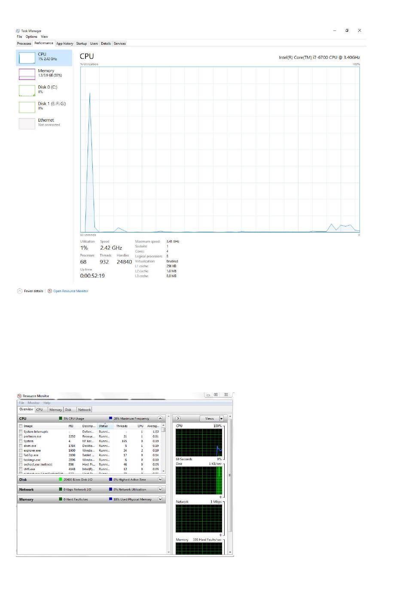Select the Disk 1 (E: F: G:) thumbnail
The image size is (408, 596).
[x=27, y=107]
